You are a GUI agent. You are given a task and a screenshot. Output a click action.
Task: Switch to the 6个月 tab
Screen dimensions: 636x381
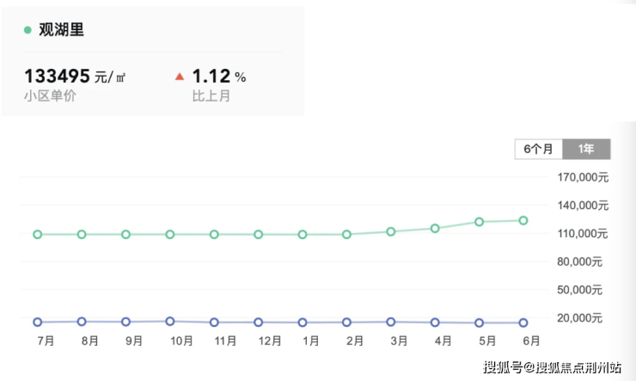[539, 149]
